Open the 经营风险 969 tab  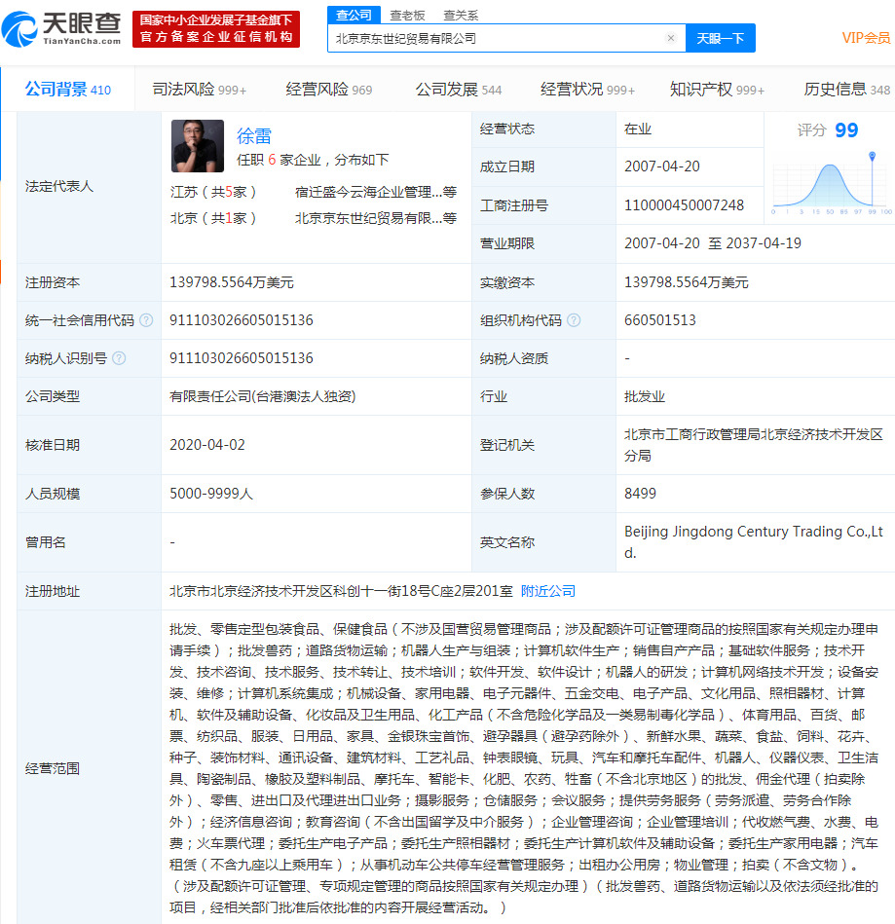[329, 90]
